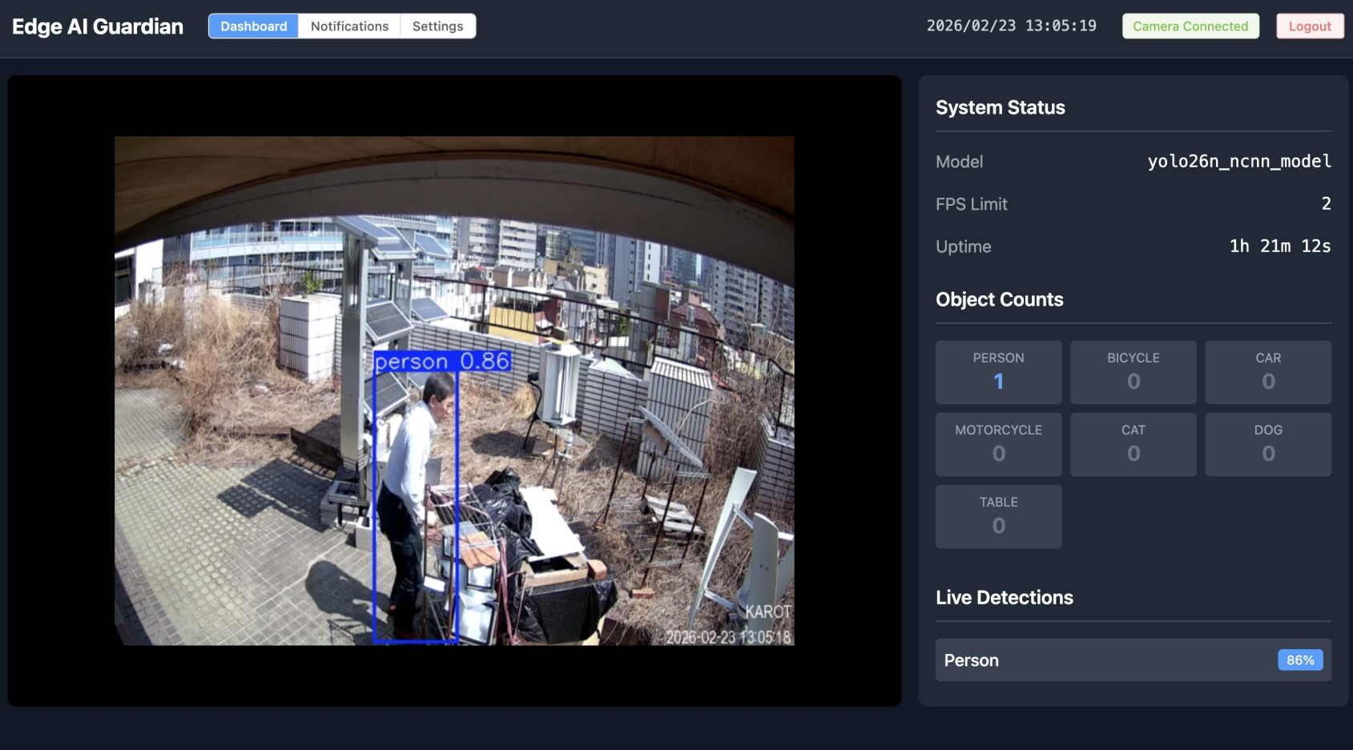Select the Motorcycle count tile
The width and height of the screenshot is (1353, 750).
tap(998, 444)
